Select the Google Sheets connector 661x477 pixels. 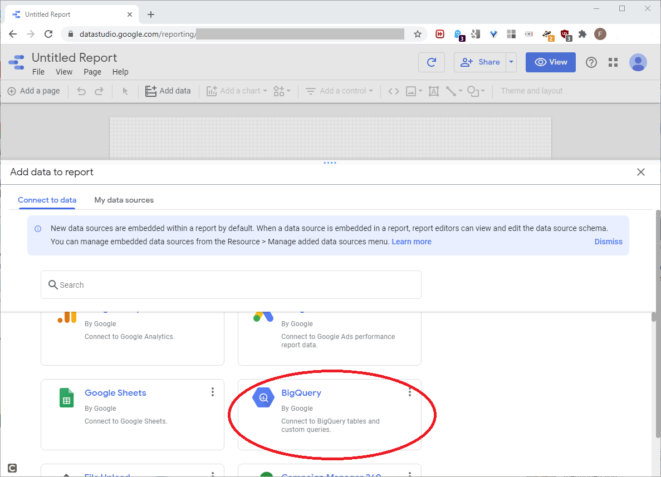pos(133,415)
